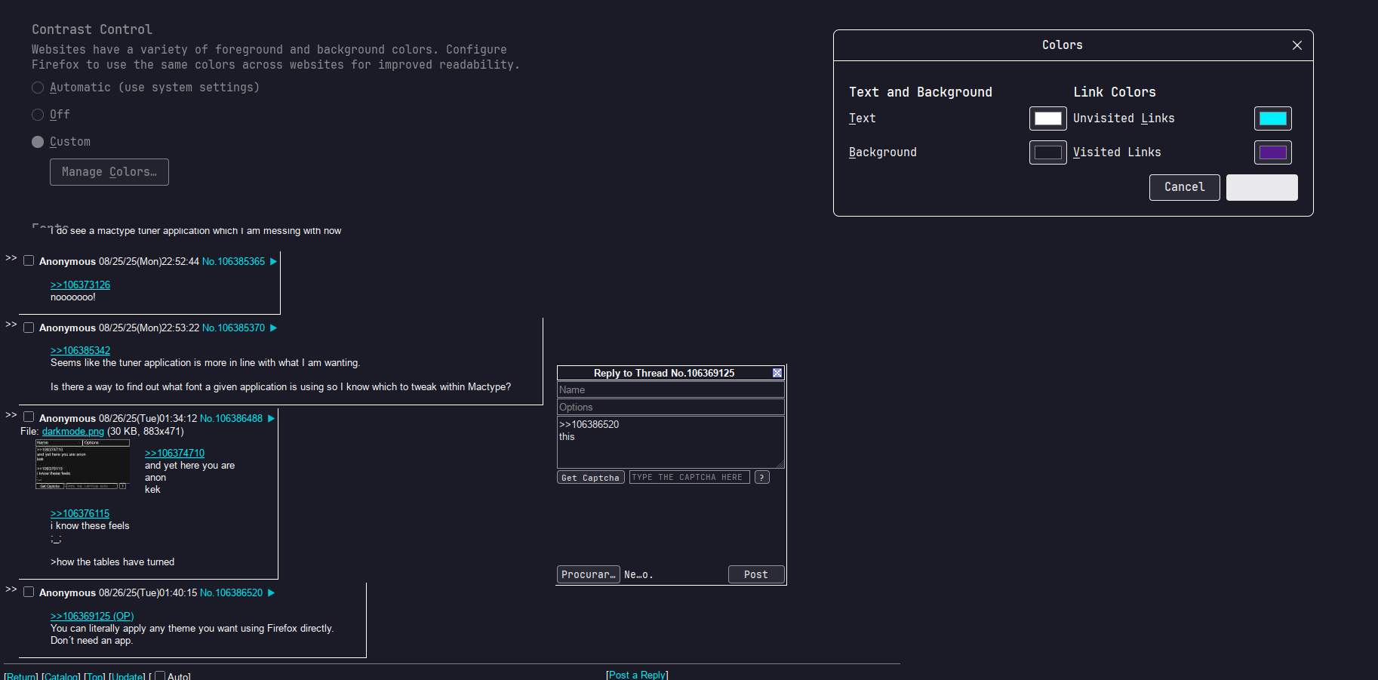
Task: Click post number link 106385365
Action: click(x=241, y=261)
